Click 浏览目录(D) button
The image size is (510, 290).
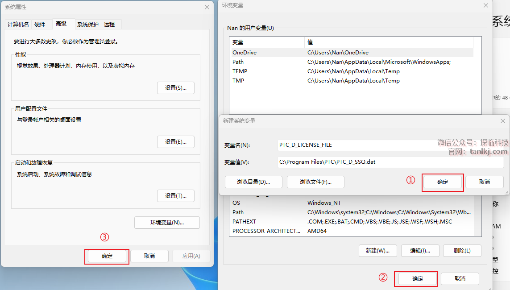tap(253, 182)
